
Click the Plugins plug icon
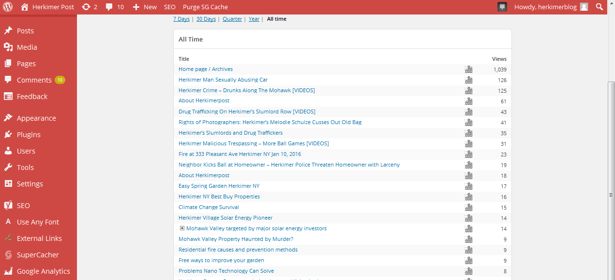[8, 135]
